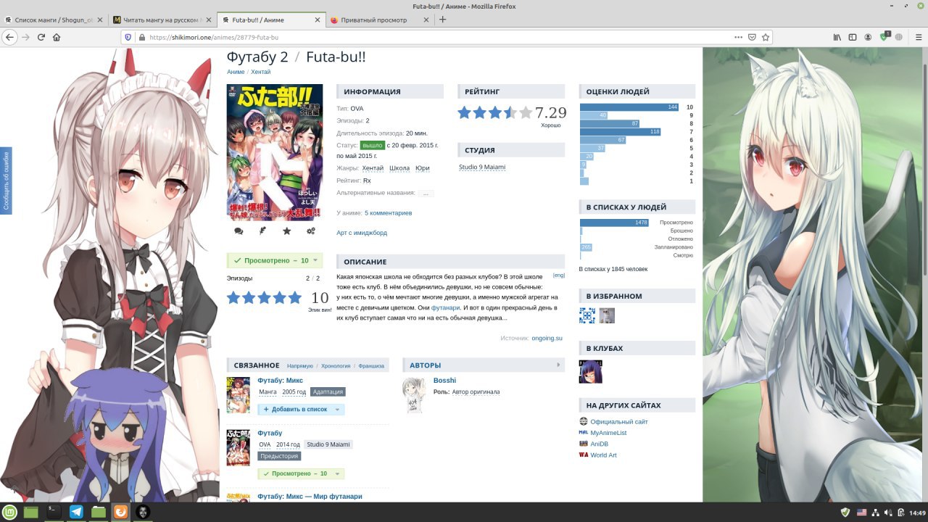Click the Firefox back arrow
Screen dimensions: 928x522
10,37
